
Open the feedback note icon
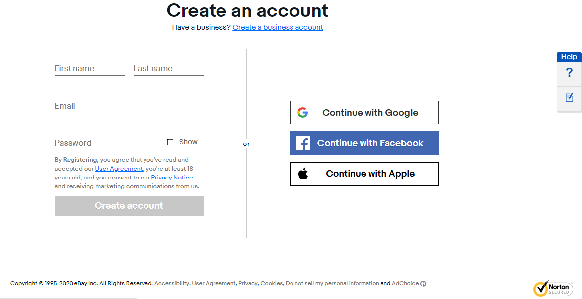tap(569, 98)
